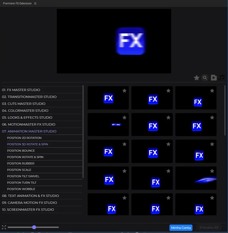Click the thumbnail size slider handle

[34, 227]
